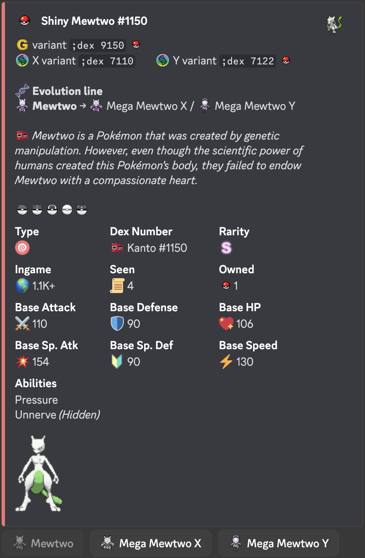Click the ;dex 9150 command text
Image resolution: width=365 pixels, height=558 pixels.
pyautogui.click(x=98, y=45)
